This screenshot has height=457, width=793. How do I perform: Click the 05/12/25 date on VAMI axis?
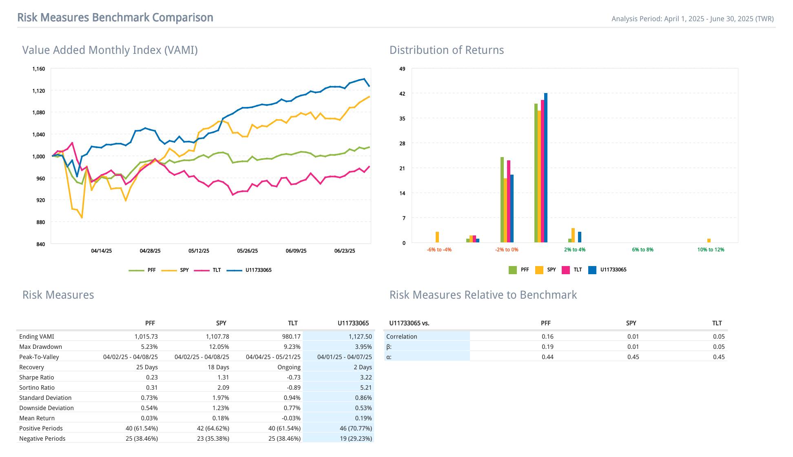pos(199,251)
